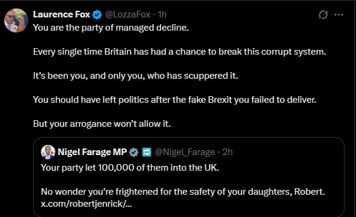Screen dimensions: 356x217
Task: Click the Nigel Farage MP display name
Action: click(x=92, y=152)
